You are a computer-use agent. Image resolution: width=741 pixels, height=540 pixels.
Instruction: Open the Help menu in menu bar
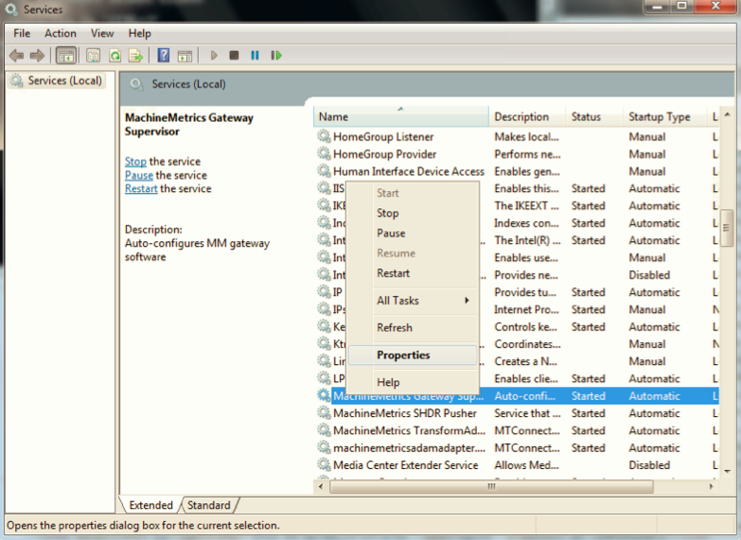point(139,33)
